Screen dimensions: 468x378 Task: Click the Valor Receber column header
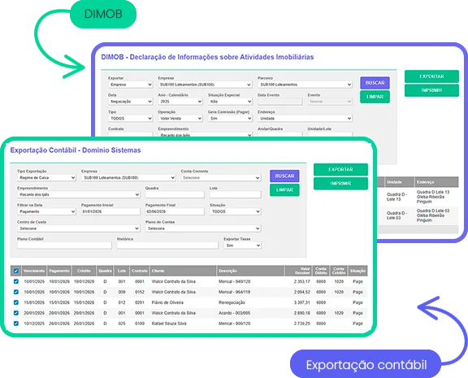(298, 271)
